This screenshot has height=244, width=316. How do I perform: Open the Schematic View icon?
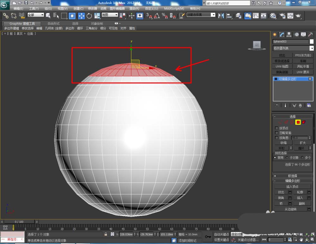[x=264, y=15]
